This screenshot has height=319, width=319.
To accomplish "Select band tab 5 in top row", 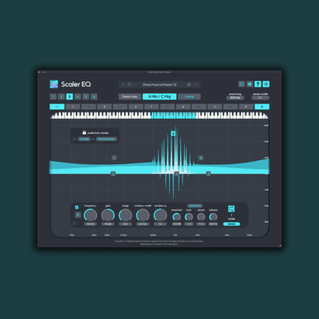I will [x=85, y=96].
